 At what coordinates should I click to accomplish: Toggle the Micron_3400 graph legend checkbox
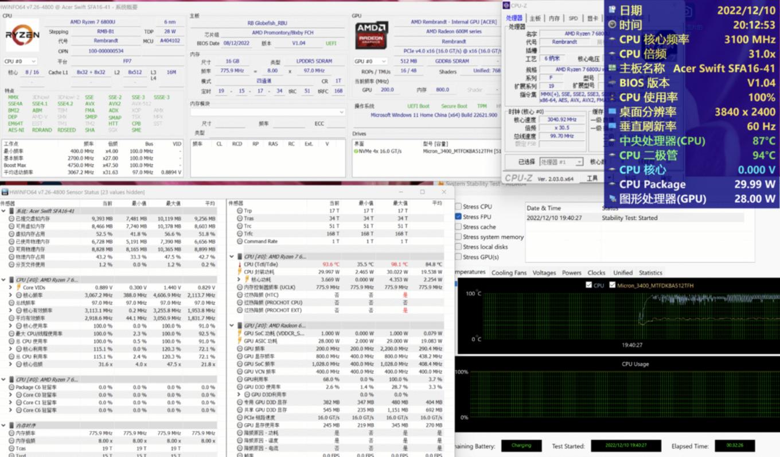click(x=613, y=285)
